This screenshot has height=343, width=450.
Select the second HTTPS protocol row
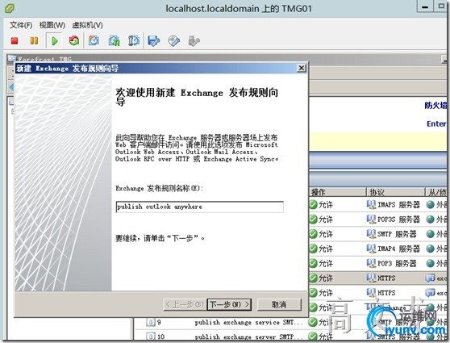tap(381, 292)
